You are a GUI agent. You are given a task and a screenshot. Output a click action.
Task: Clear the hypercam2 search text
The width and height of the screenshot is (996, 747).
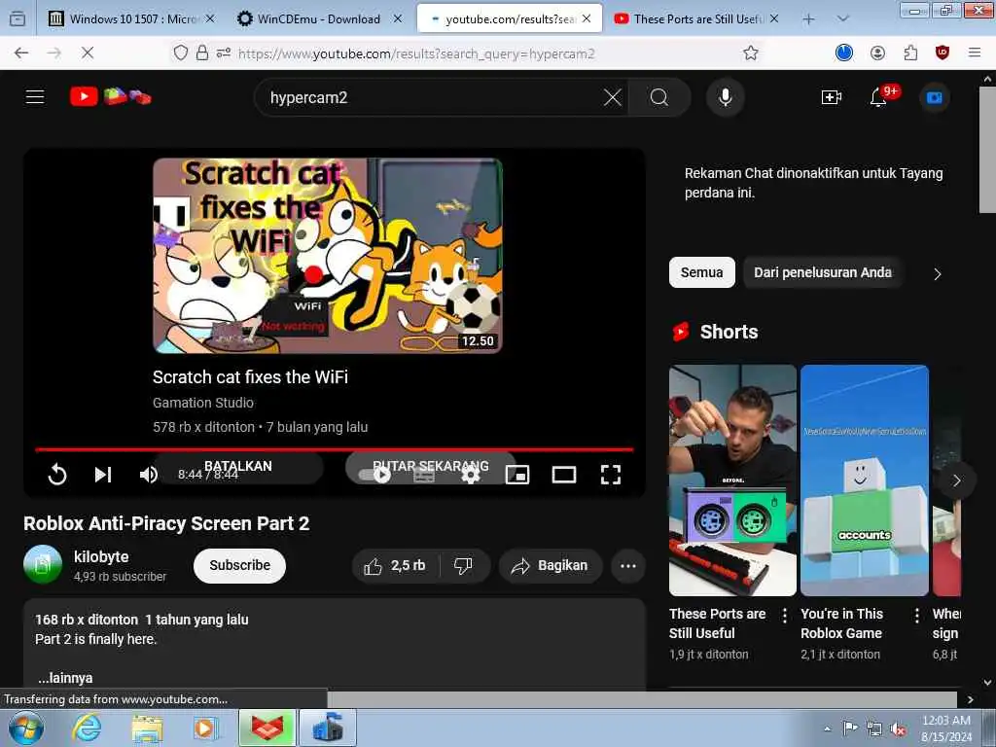[613, 97]
